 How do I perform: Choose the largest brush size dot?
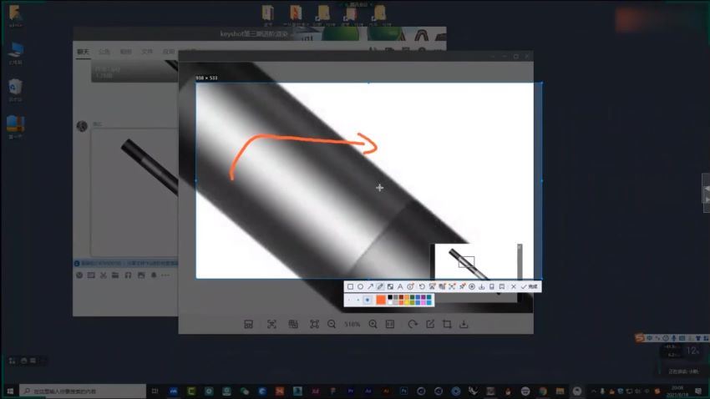tap(368, 300)
